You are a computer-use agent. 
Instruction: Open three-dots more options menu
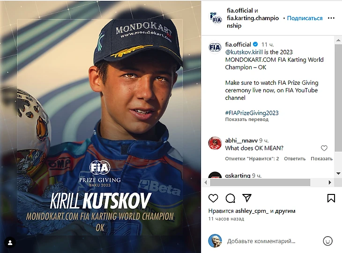(x=331, y=18)
